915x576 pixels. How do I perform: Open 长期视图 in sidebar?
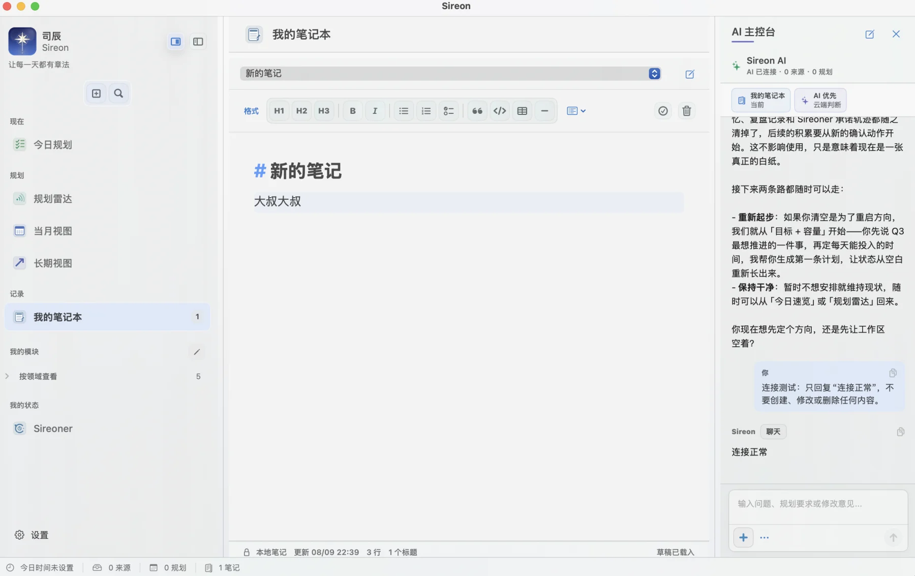click(107, 263)
